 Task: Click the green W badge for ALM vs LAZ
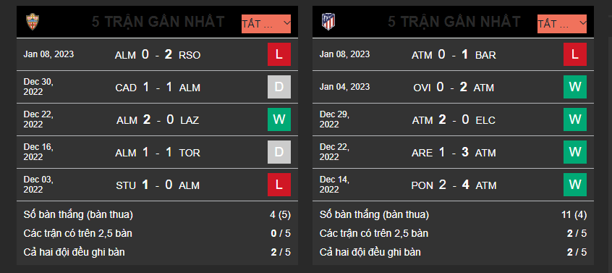[279, 119]
